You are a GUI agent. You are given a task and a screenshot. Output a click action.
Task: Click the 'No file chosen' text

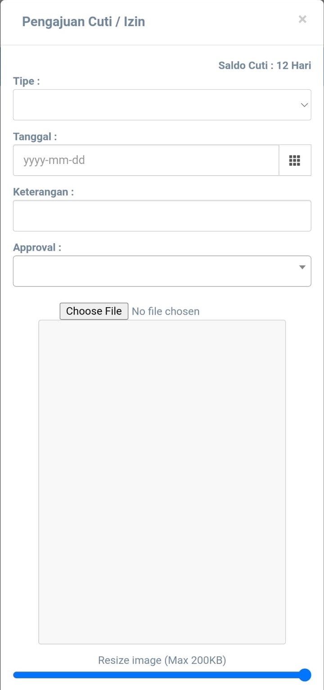(166, 311)
